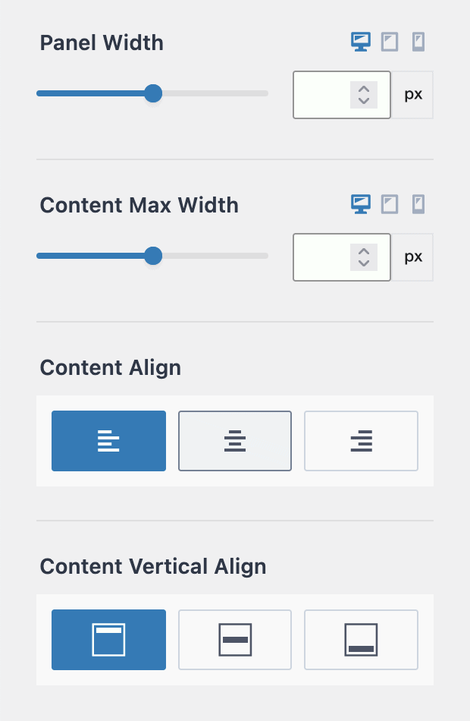Increase Panel Width using the stepper arrows
Screen dimensions: 470x721
364,88
